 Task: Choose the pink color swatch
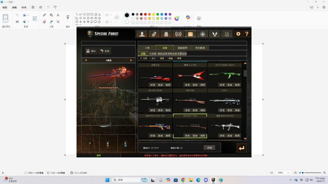coord(146,18)
